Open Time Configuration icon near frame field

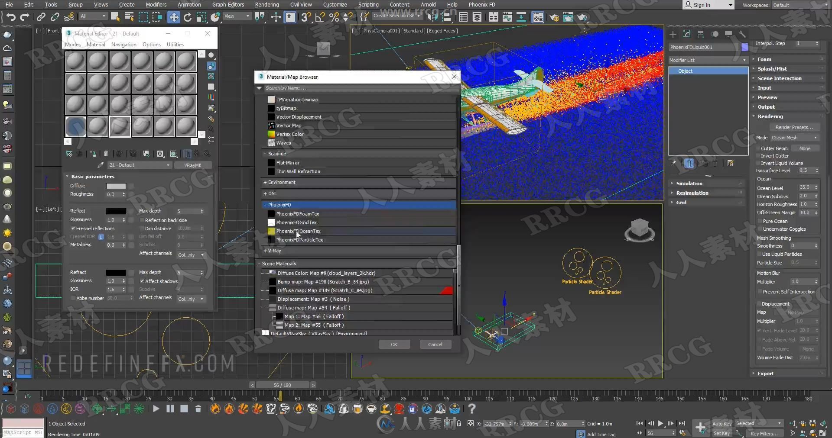(682, 433)
